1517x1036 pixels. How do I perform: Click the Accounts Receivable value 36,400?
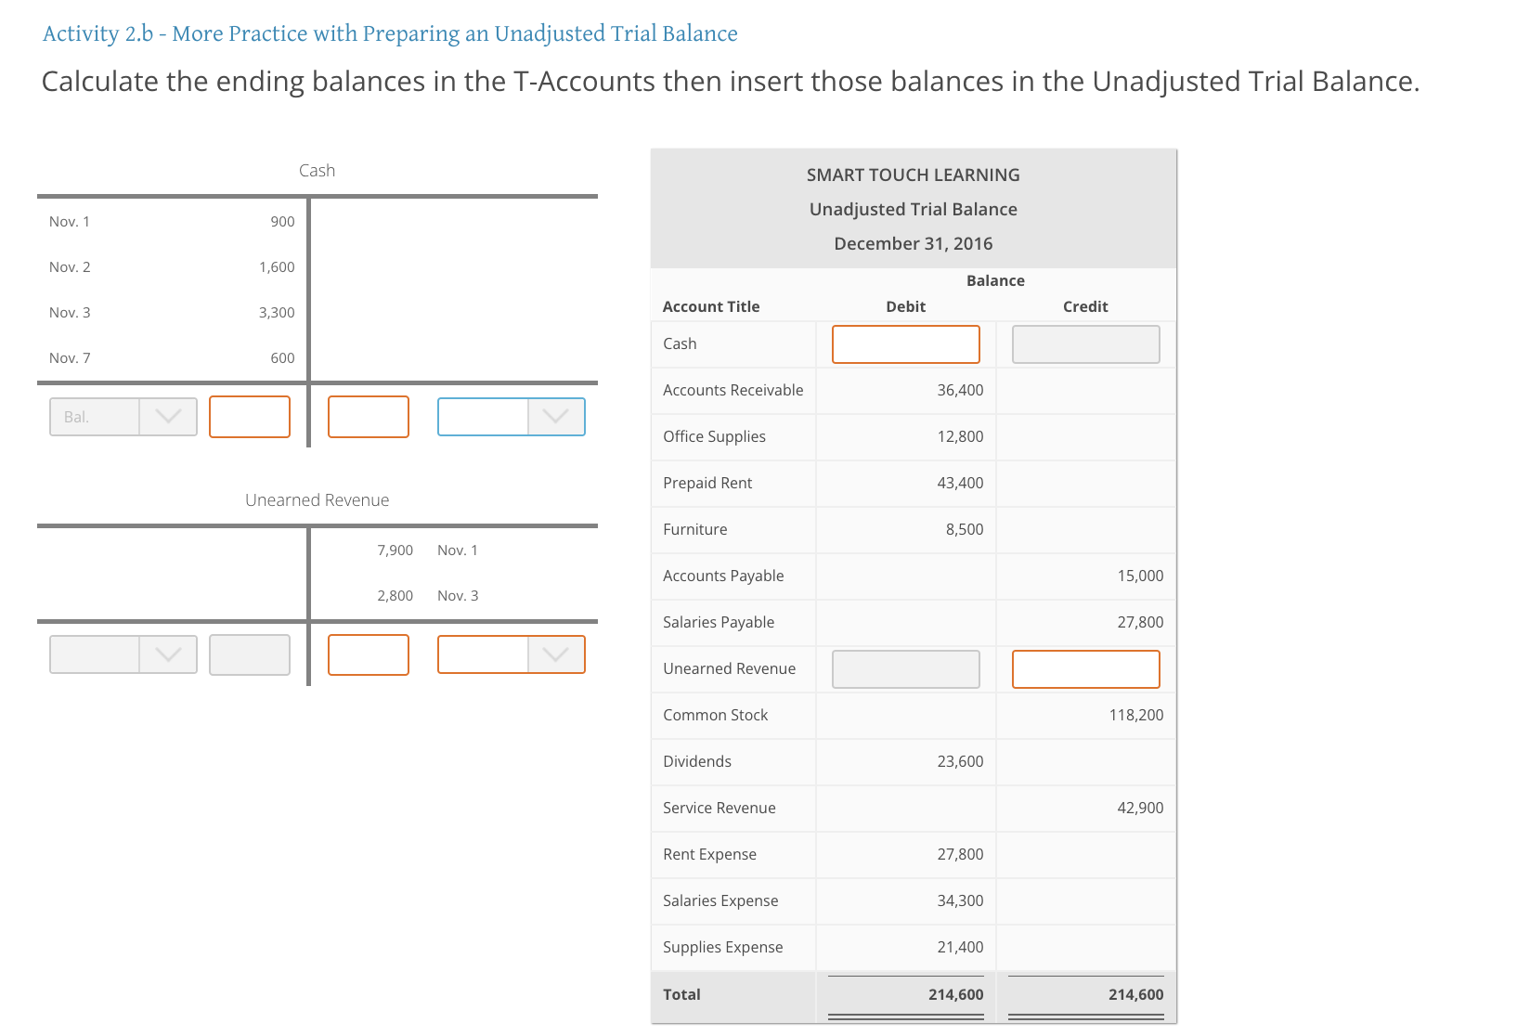pos(960,390)
